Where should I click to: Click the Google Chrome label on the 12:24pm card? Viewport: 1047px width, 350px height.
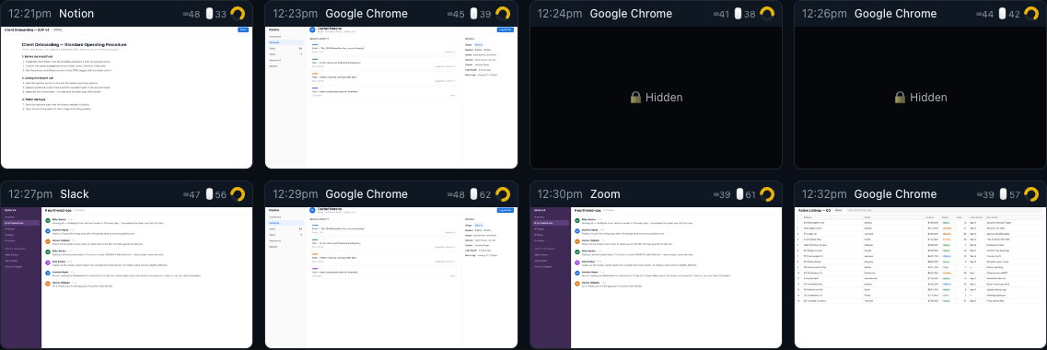click(x=631, y=14)
